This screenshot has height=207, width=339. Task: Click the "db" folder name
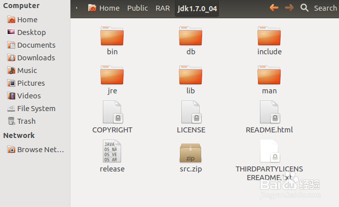[x=191, y=52]
